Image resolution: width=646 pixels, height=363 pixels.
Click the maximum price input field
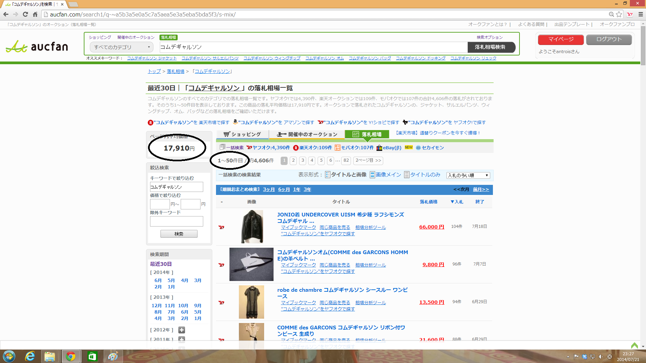tap(190, 204)
